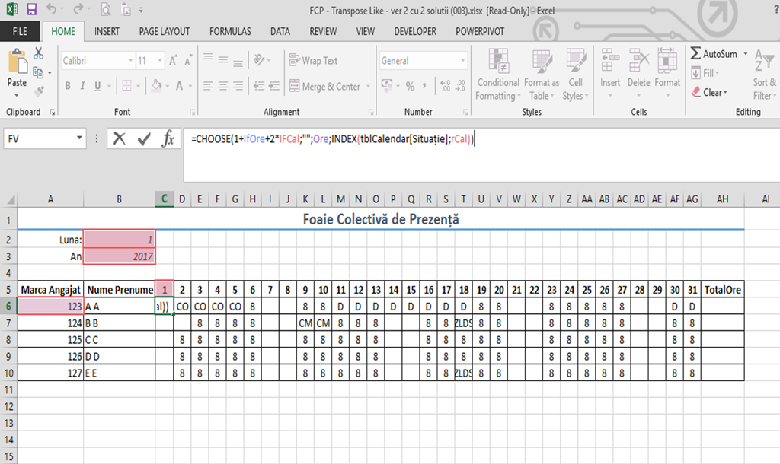
Task: Switch to the FORMULAS ribbon tab
Action: [x=230, y=32]
